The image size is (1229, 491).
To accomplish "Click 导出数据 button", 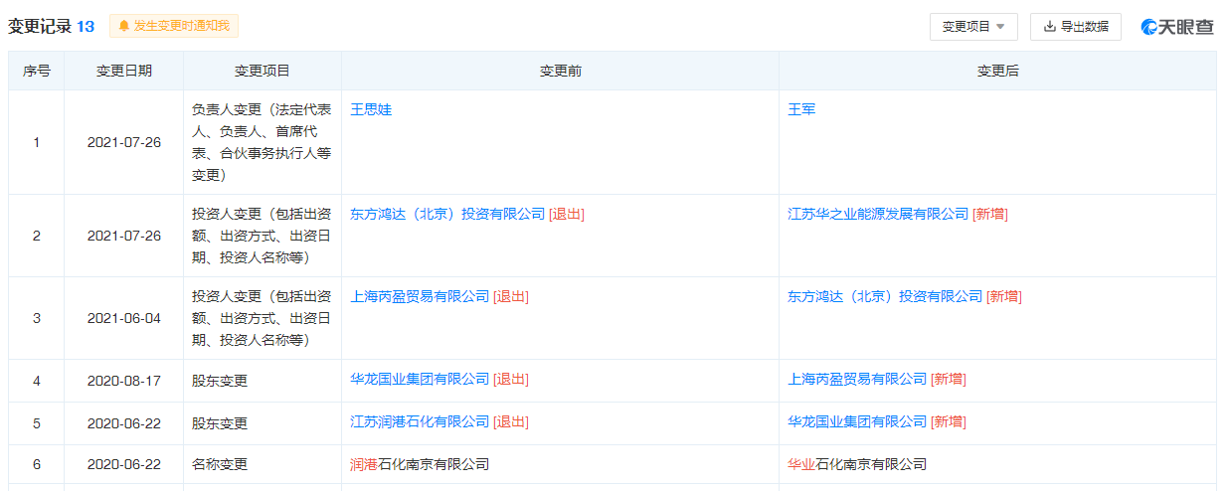I will pos(1076,27).
